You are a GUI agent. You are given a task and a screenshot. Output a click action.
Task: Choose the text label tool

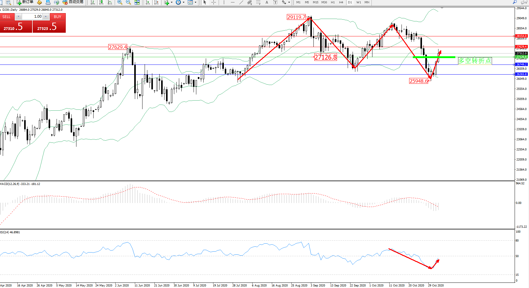coord(267,2)
